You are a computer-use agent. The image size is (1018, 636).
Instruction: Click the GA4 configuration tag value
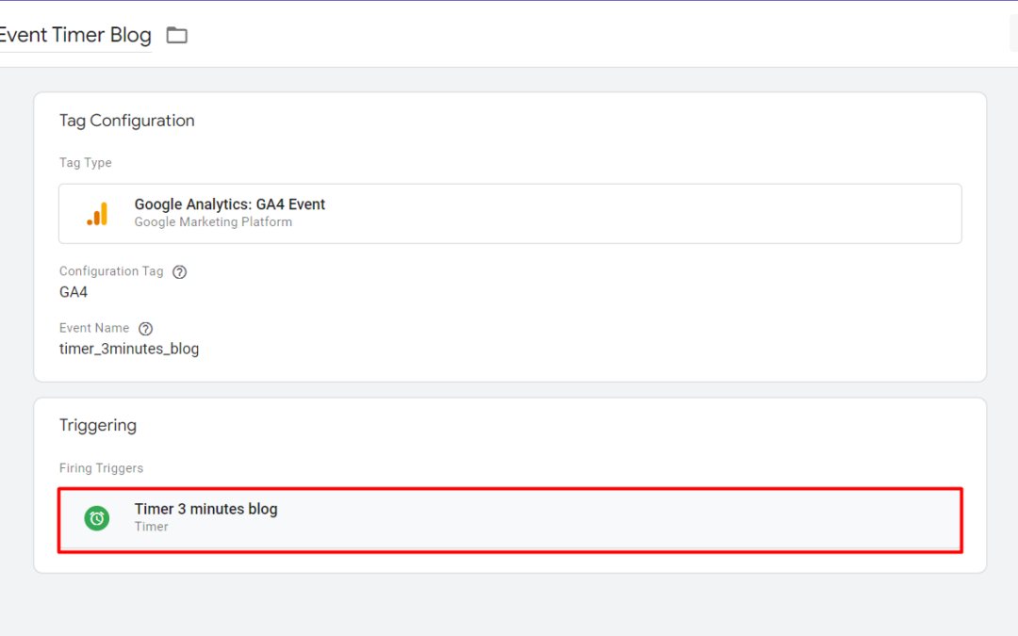74,292
